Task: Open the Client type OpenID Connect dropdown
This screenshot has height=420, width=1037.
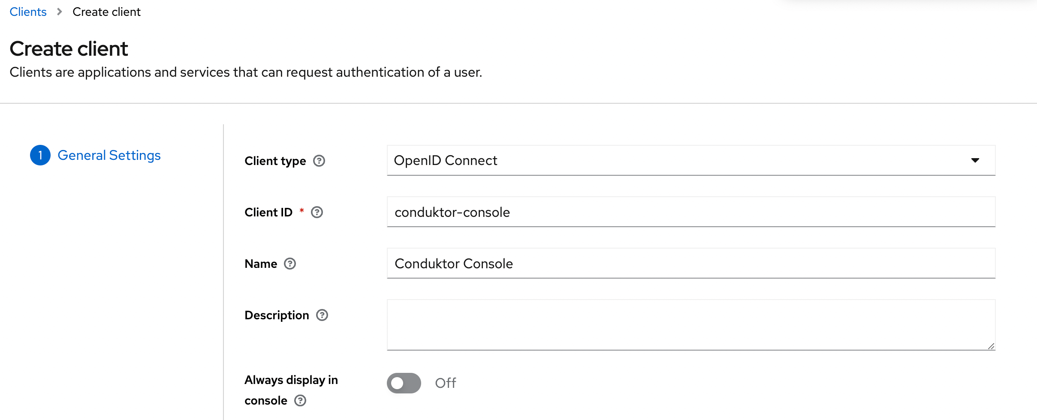Action: [x=691, y=160]
